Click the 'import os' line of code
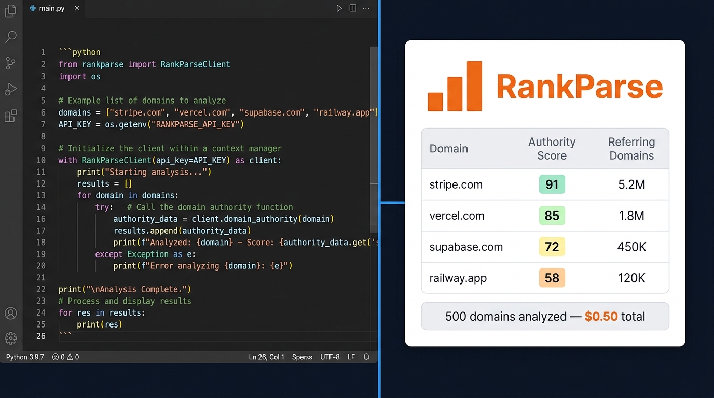This screenshot has height=398, width=714. pyautogui.click(x=79, y=76)
